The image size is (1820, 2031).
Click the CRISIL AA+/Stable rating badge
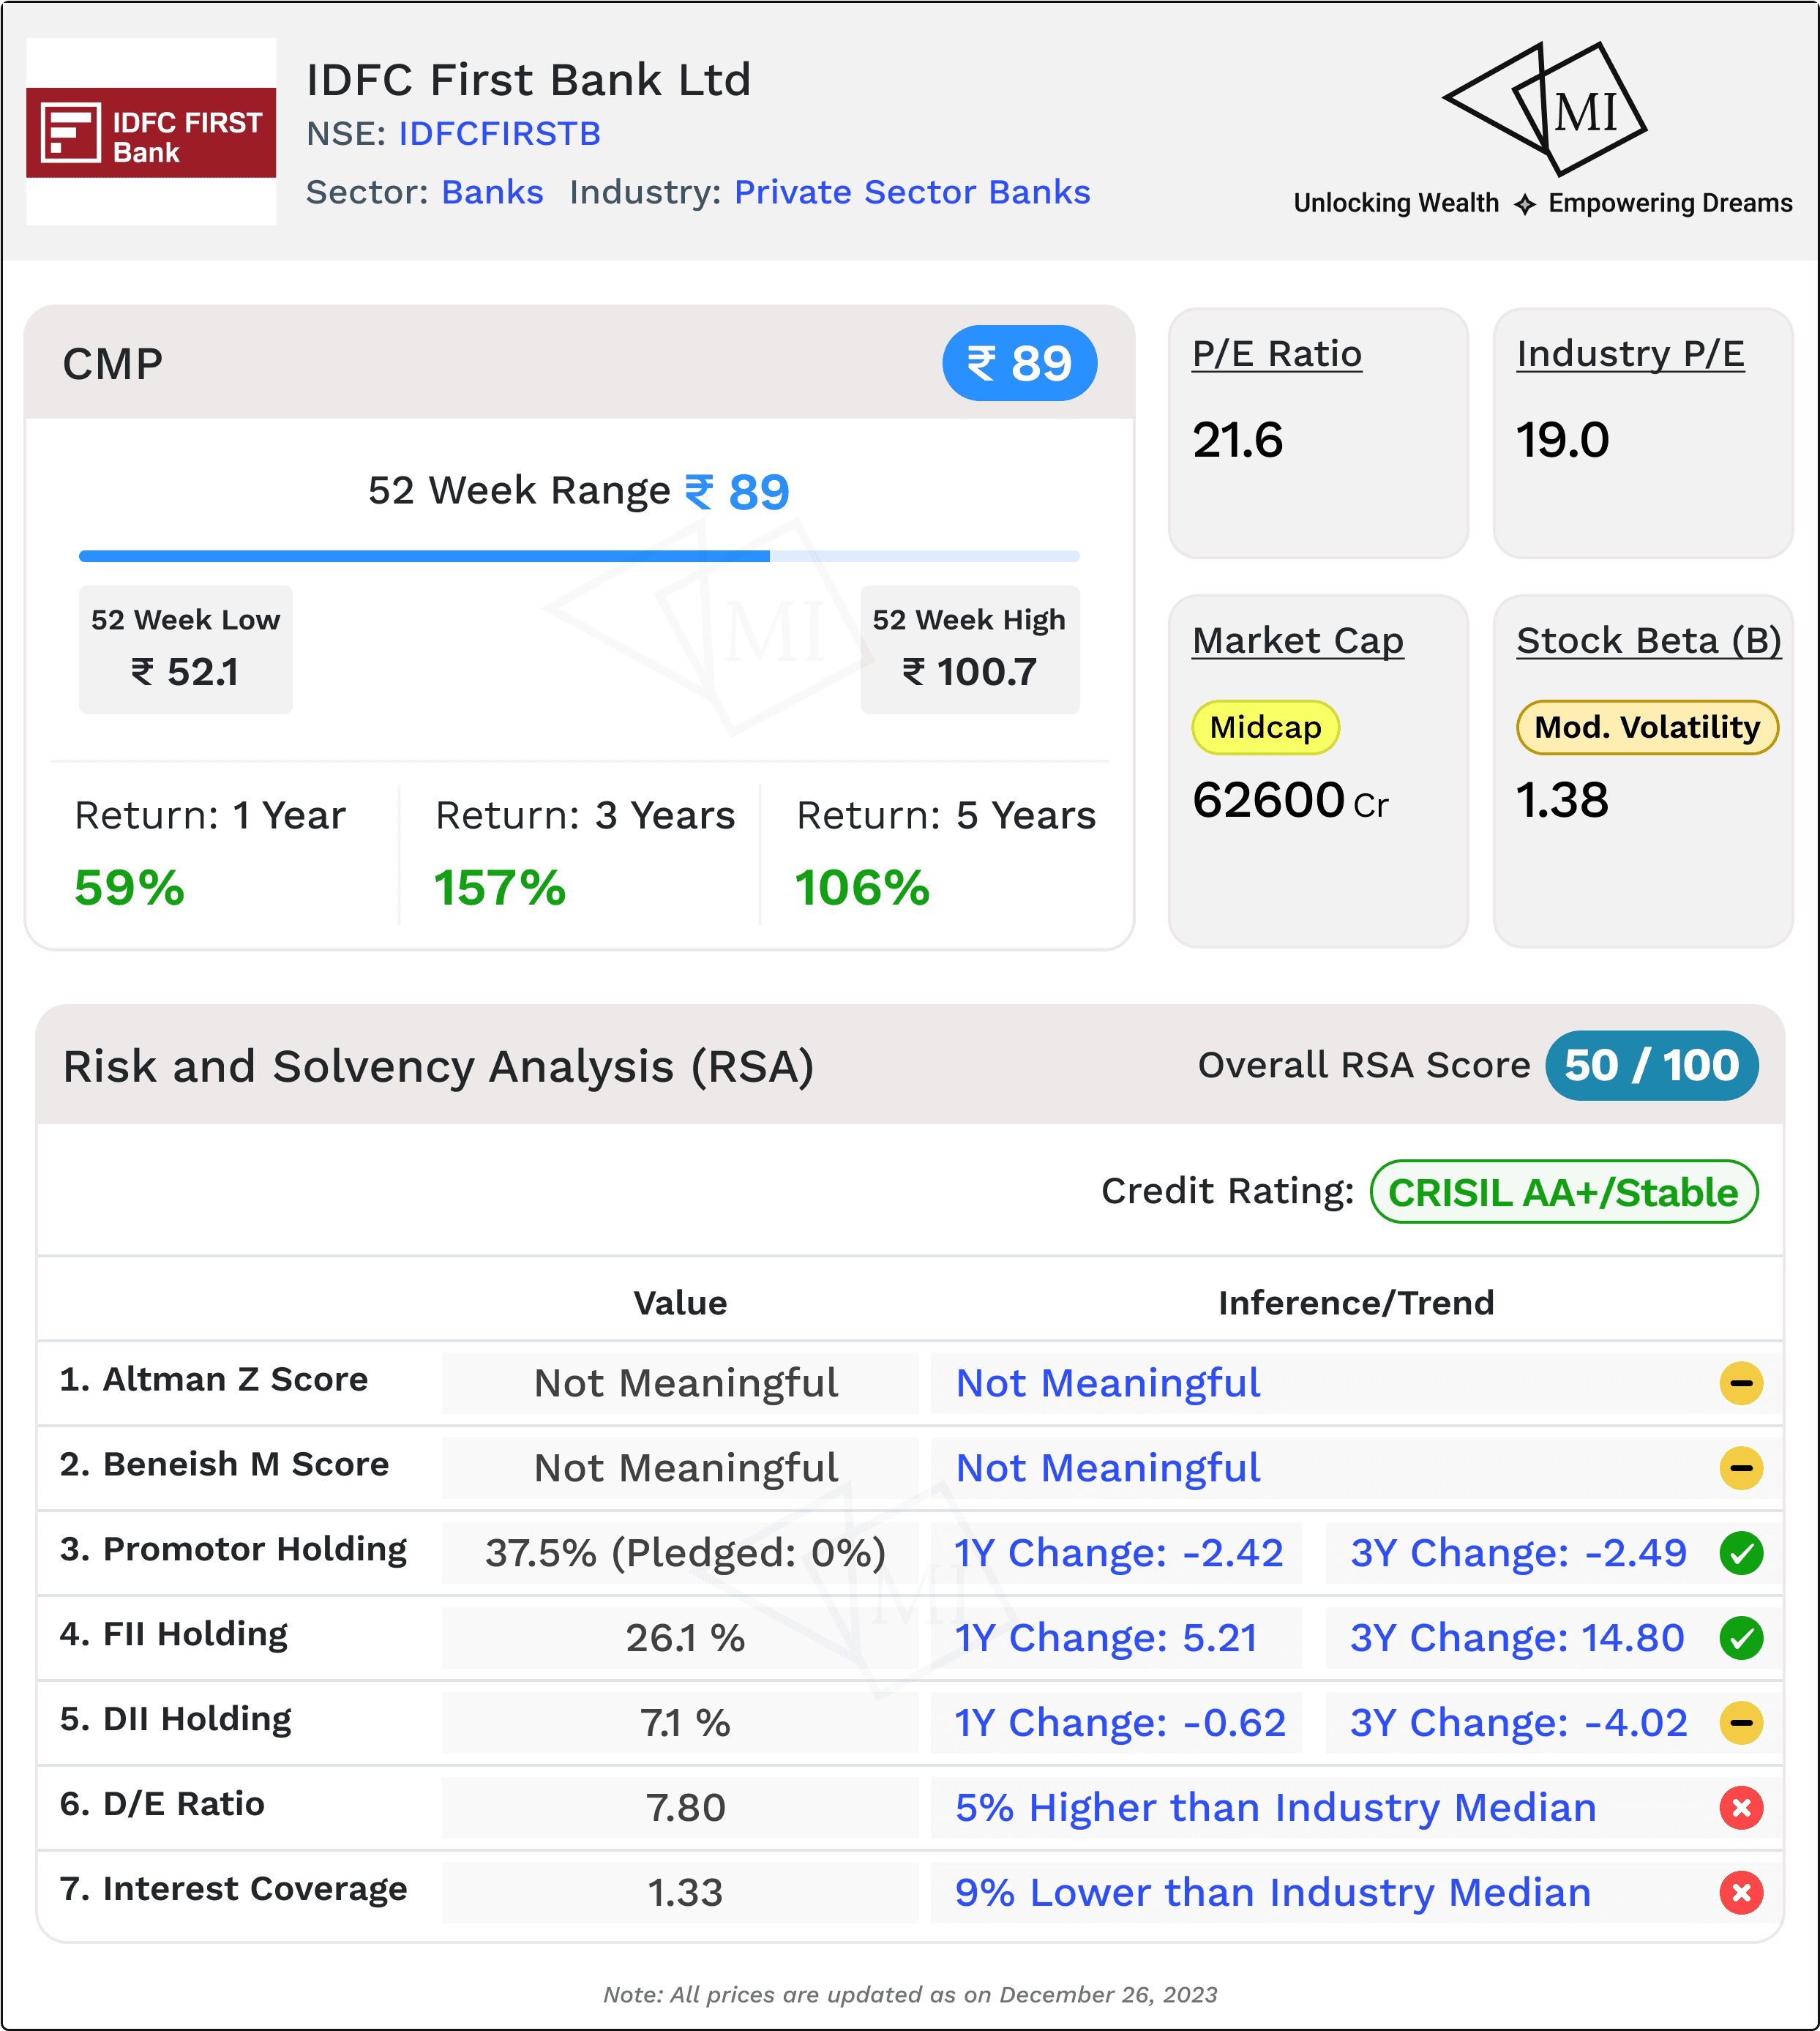coord(1564,1192)
